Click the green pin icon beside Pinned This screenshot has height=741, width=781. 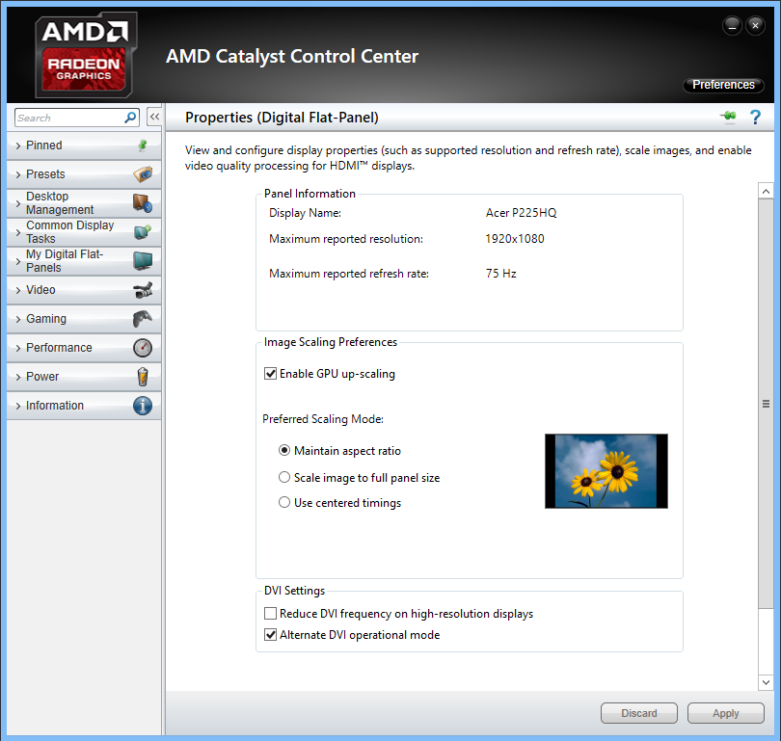[143, 146]
